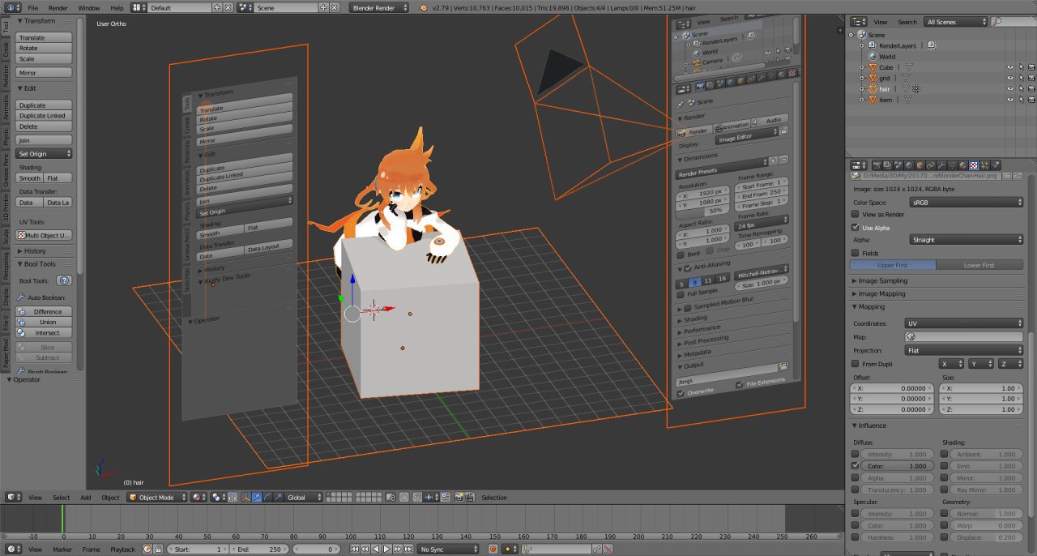Open the Render menu in top bar
Screen dimensions: 1037x556
(58, 7)
